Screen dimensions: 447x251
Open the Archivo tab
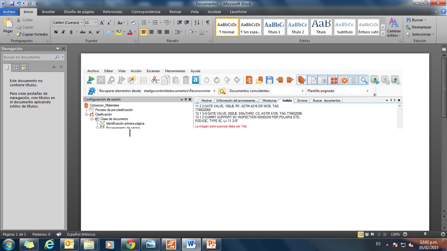coord(9,12)
